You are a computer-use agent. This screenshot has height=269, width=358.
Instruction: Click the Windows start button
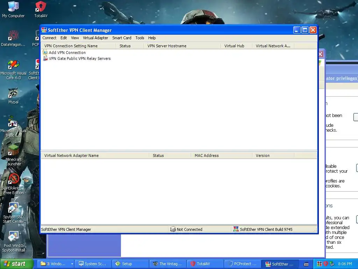point(16,264)
